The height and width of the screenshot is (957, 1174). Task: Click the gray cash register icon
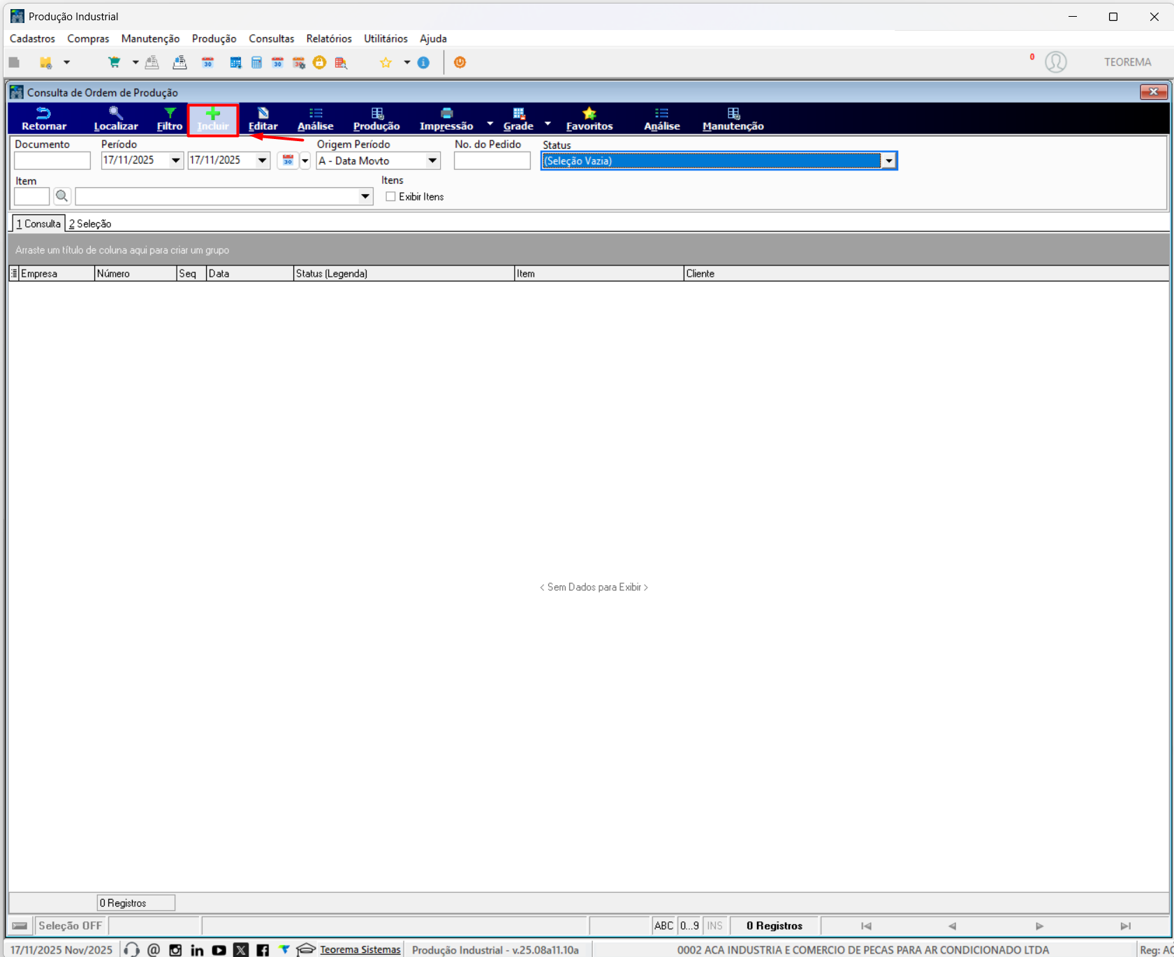point(152,62)
